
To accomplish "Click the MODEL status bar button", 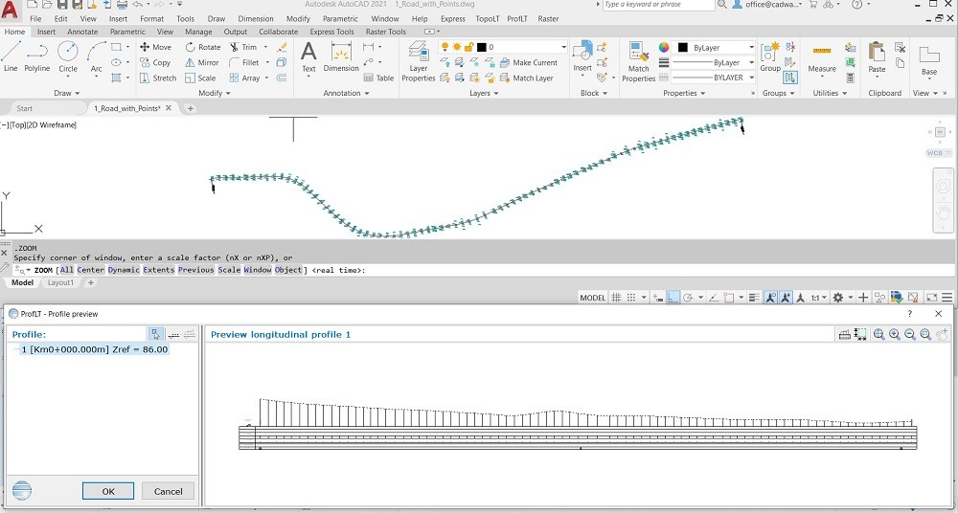I will 592,298.
